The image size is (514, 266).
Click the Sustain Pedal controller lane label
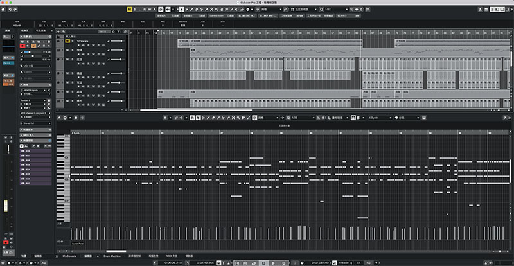coord(78,244)
